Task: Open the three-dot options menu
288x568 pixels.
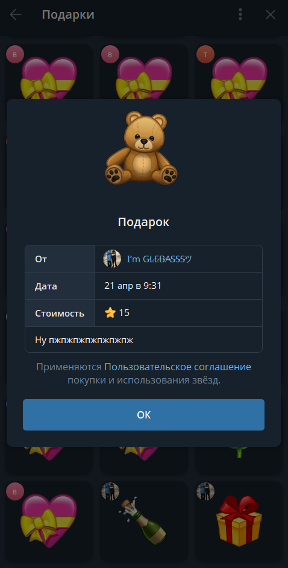Action: click(x=240, y=14)
